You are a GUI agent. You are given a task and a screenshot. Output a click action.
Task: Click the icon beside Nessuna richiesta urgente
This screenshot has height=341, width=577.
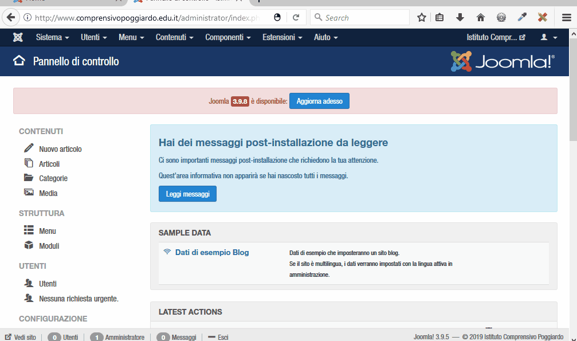click(29, 298)
